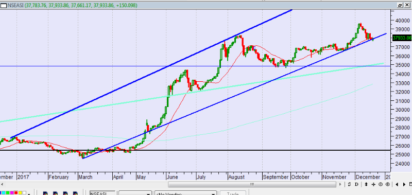Image resolution: width=412 pixels, height=195 pixels.
Task: Click the March label on time axis
Action: coord(85,177)
